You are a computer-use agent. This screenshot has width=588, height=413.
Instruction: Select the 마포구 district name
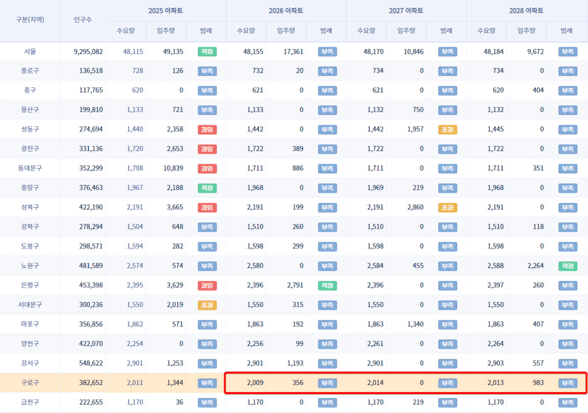tap(30, 324)
